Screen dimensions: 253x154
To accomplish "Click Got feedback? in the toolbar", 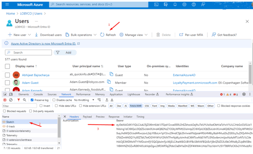I will coord(224,35).
